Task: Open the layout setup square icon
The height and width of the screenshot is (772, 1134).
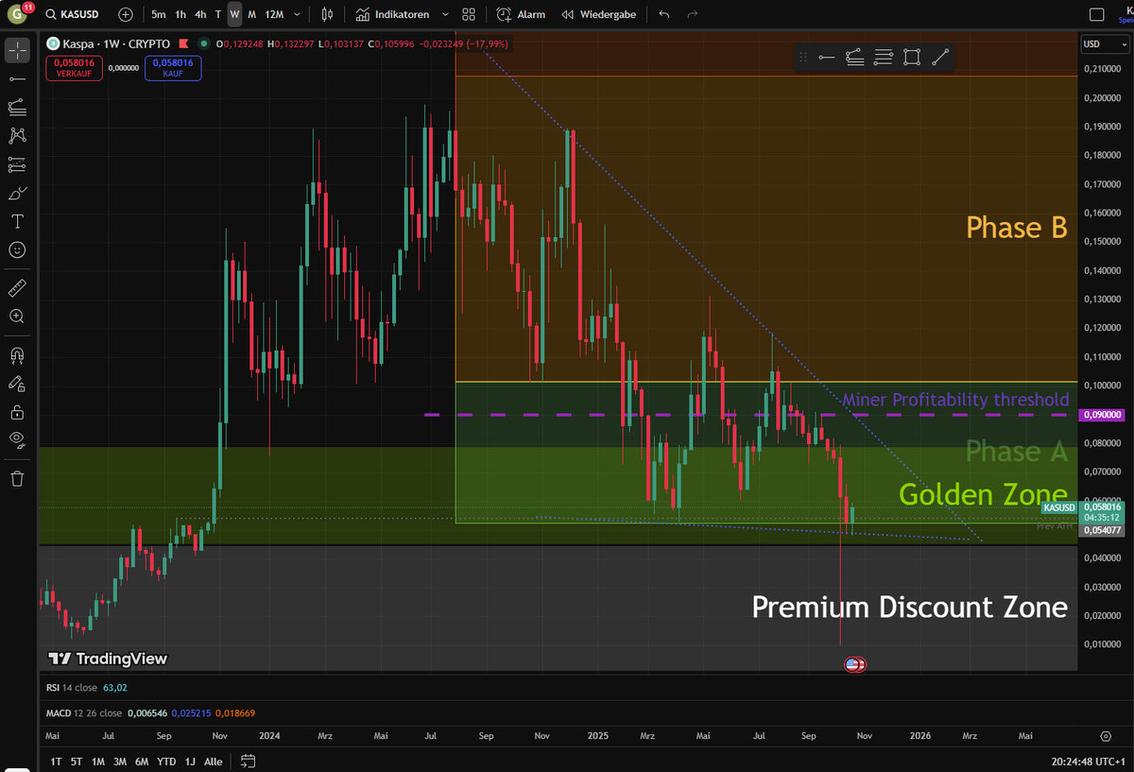Action: [x=1096, y=14]
